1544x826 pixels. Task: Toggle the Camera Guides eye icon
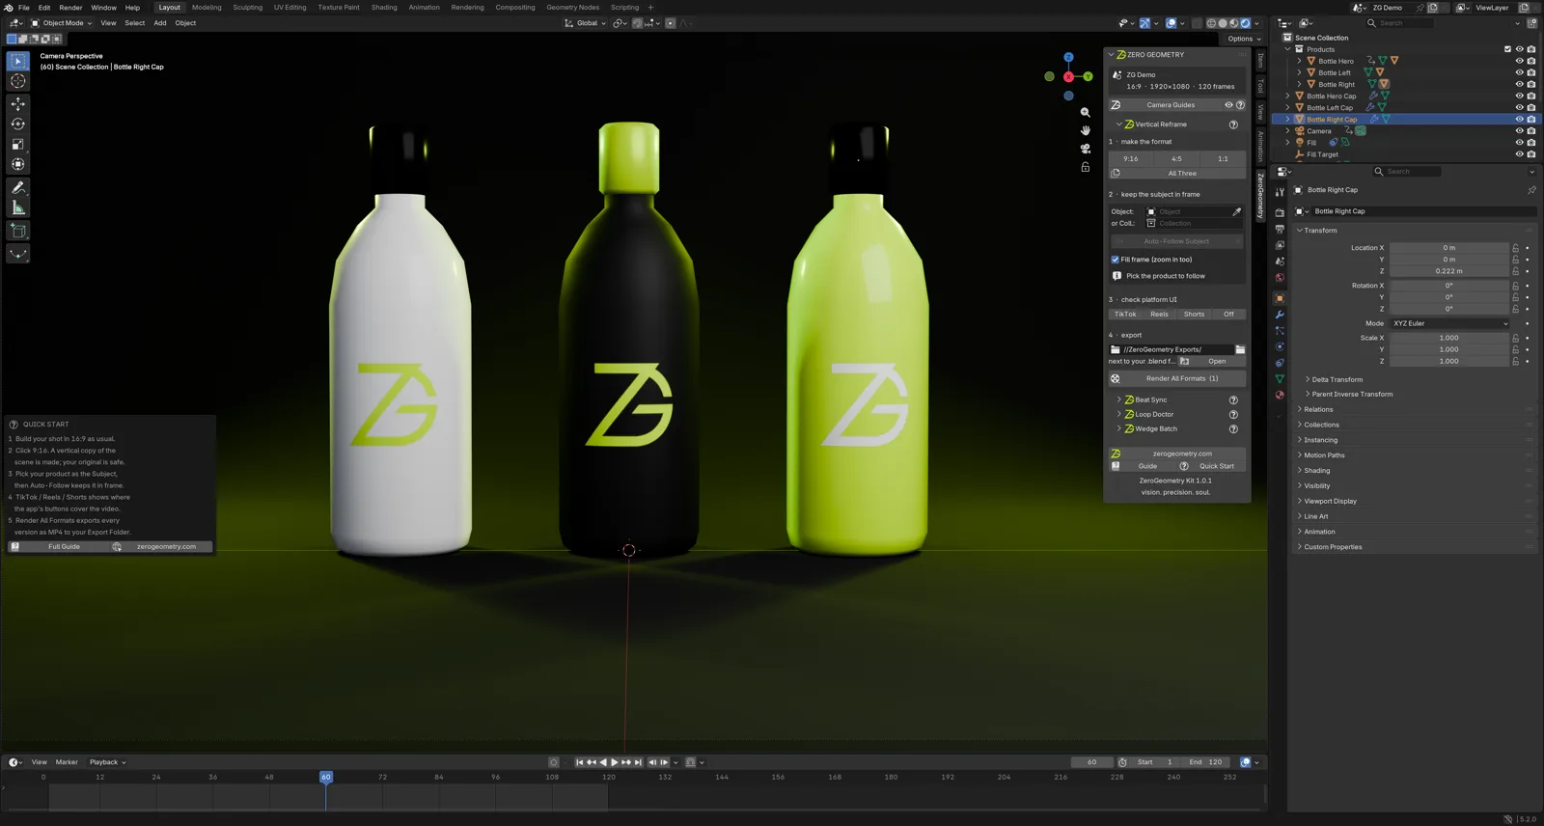tap(1228, 105)
